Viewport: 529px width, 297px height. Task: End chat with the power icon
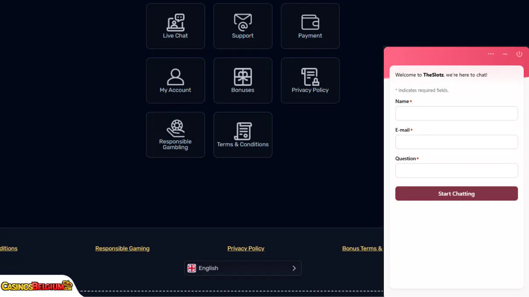pyautogui.click(x=519, y=54)
